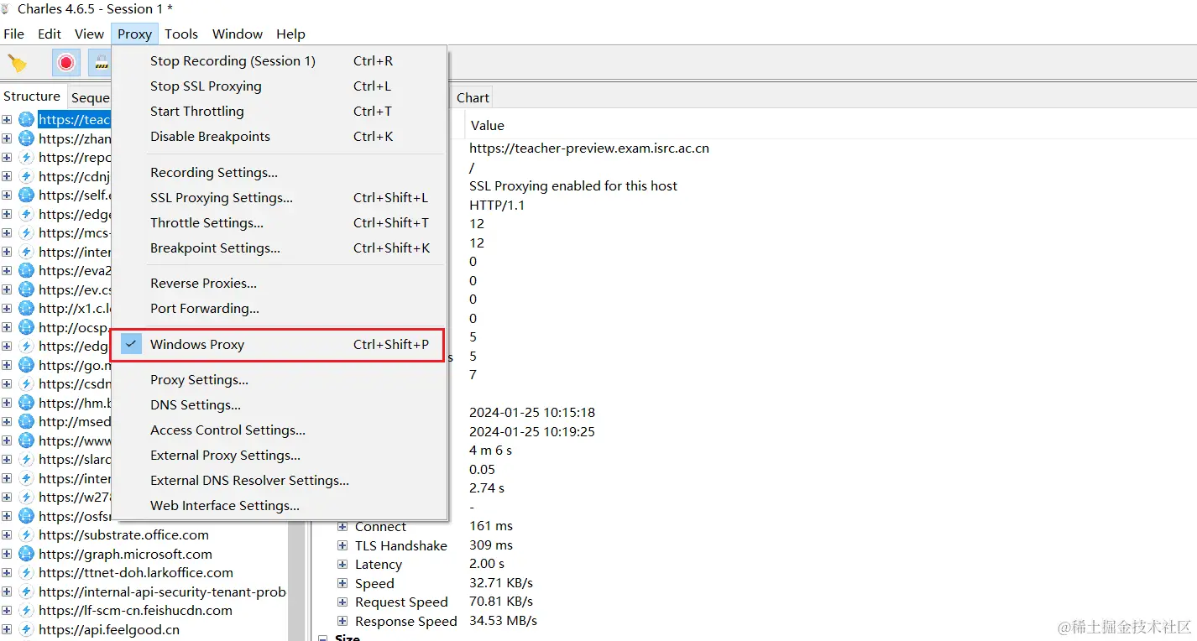Viewport: 1197px width, 641px height.
Task: Select the https://api.feelgood.cn host row
Action: (109, 629)
